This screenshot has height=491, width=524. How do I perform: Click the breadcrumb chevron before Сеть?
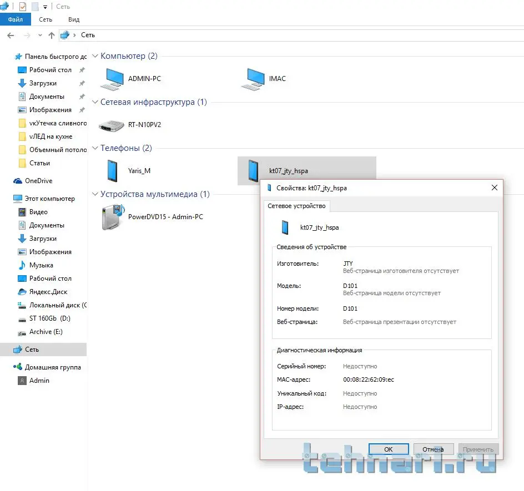click(x=74, y=35)
